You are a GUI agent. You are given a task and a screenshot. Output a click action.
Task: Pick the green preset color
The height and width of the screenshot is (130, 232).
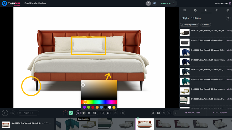[x=89, y=107]
